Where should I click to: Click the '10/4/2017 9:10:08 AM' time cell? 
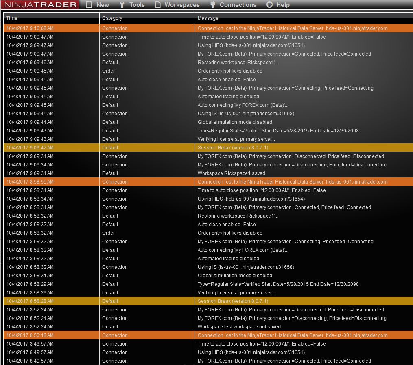point(30,28)
